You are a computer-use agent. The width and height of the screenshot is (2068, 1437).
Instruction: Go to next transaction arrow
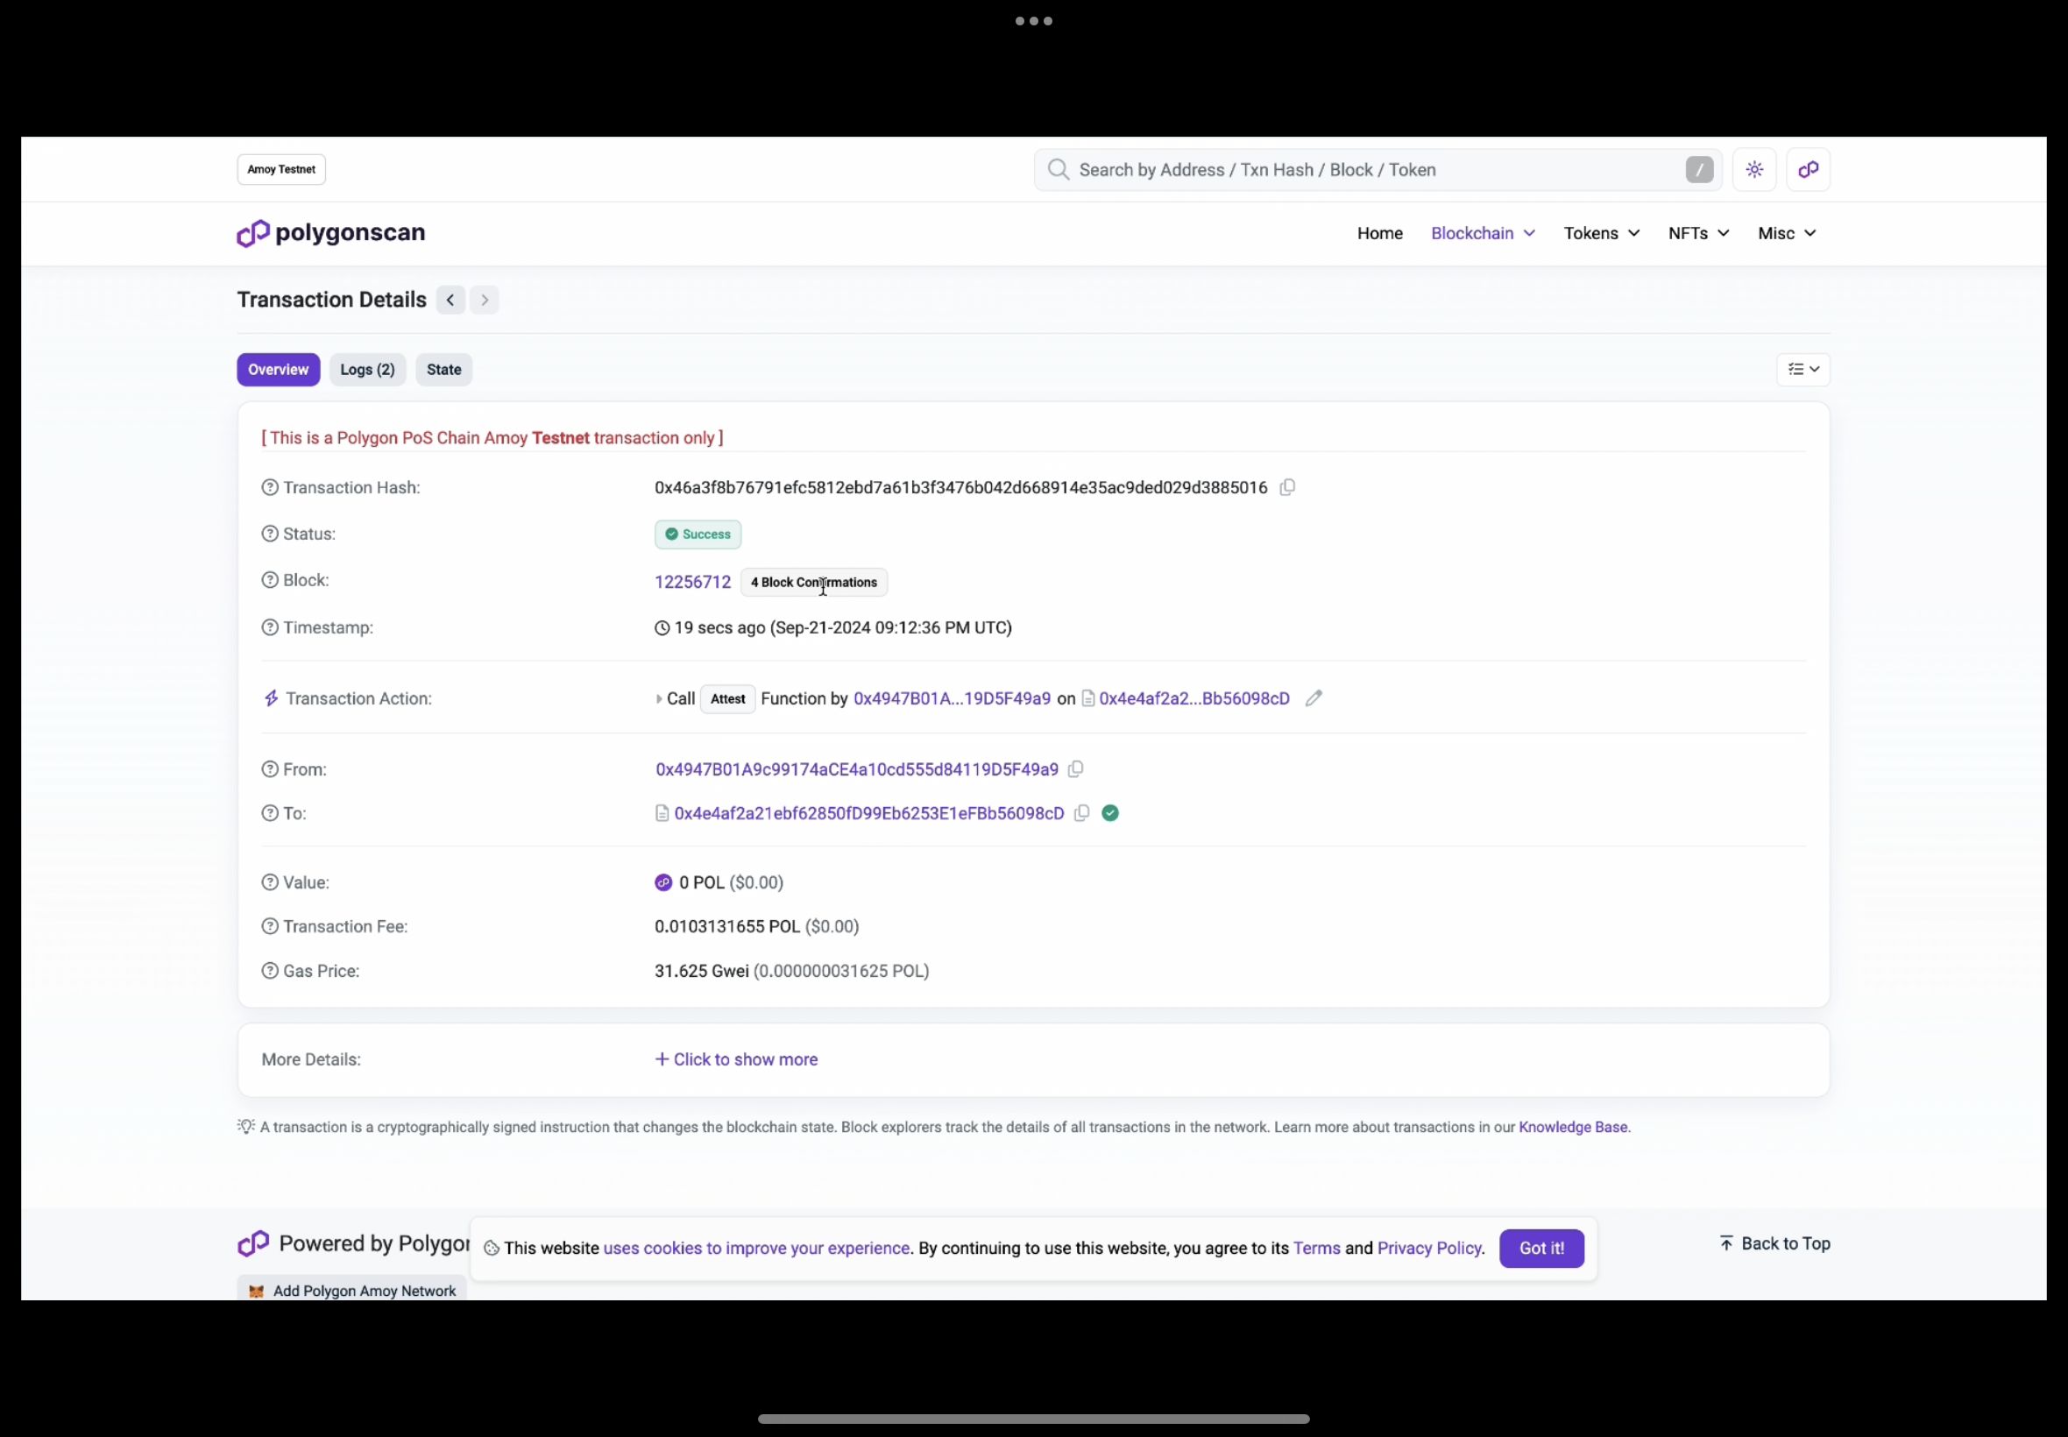485,300
